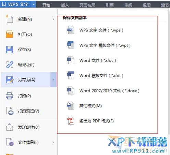Open the WPS 文字 dropdown arrow
Screen dimensions: 170x155
coord(34,4)
